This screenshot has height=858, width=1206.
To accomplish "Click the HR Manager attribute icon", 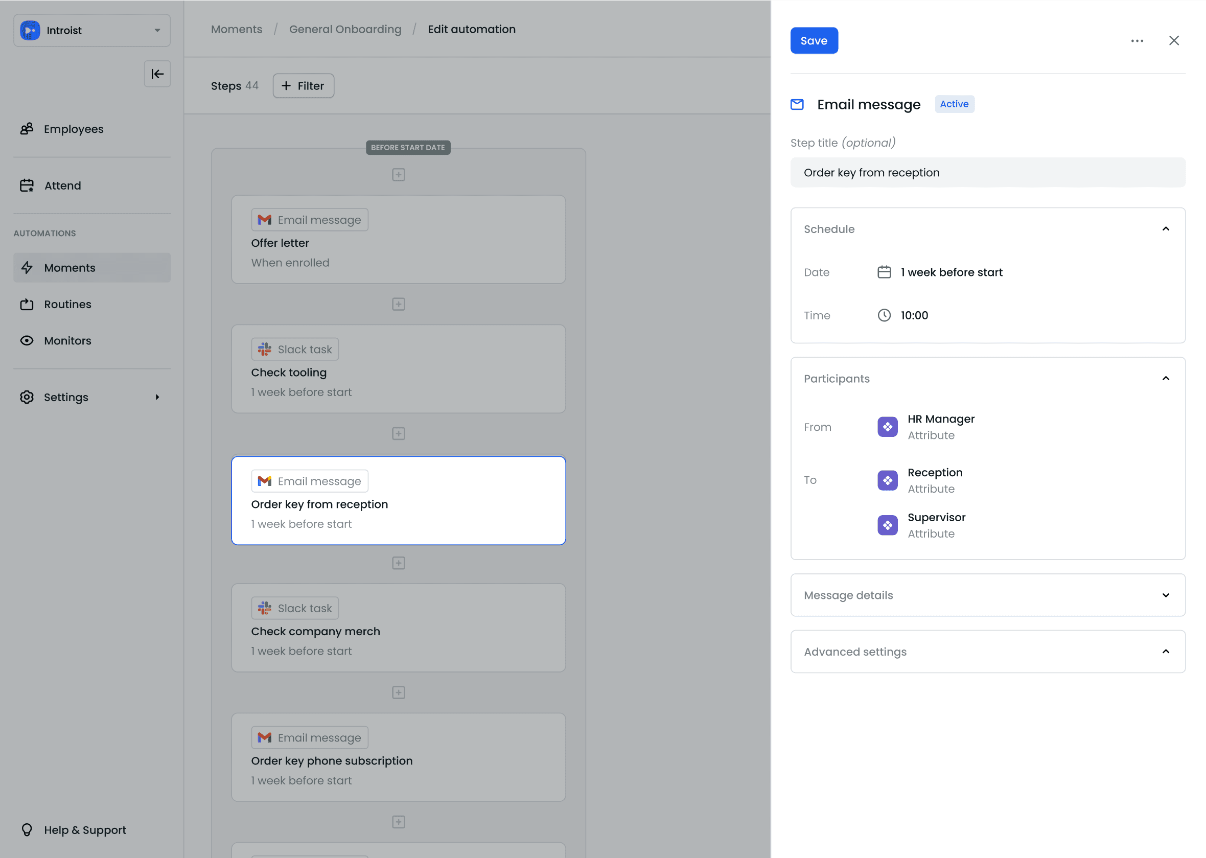I will click(887, 427).
